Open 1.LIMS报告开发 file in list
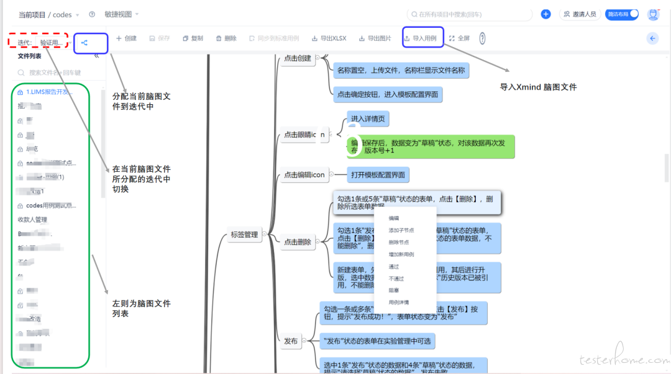 tap(48, 92)
